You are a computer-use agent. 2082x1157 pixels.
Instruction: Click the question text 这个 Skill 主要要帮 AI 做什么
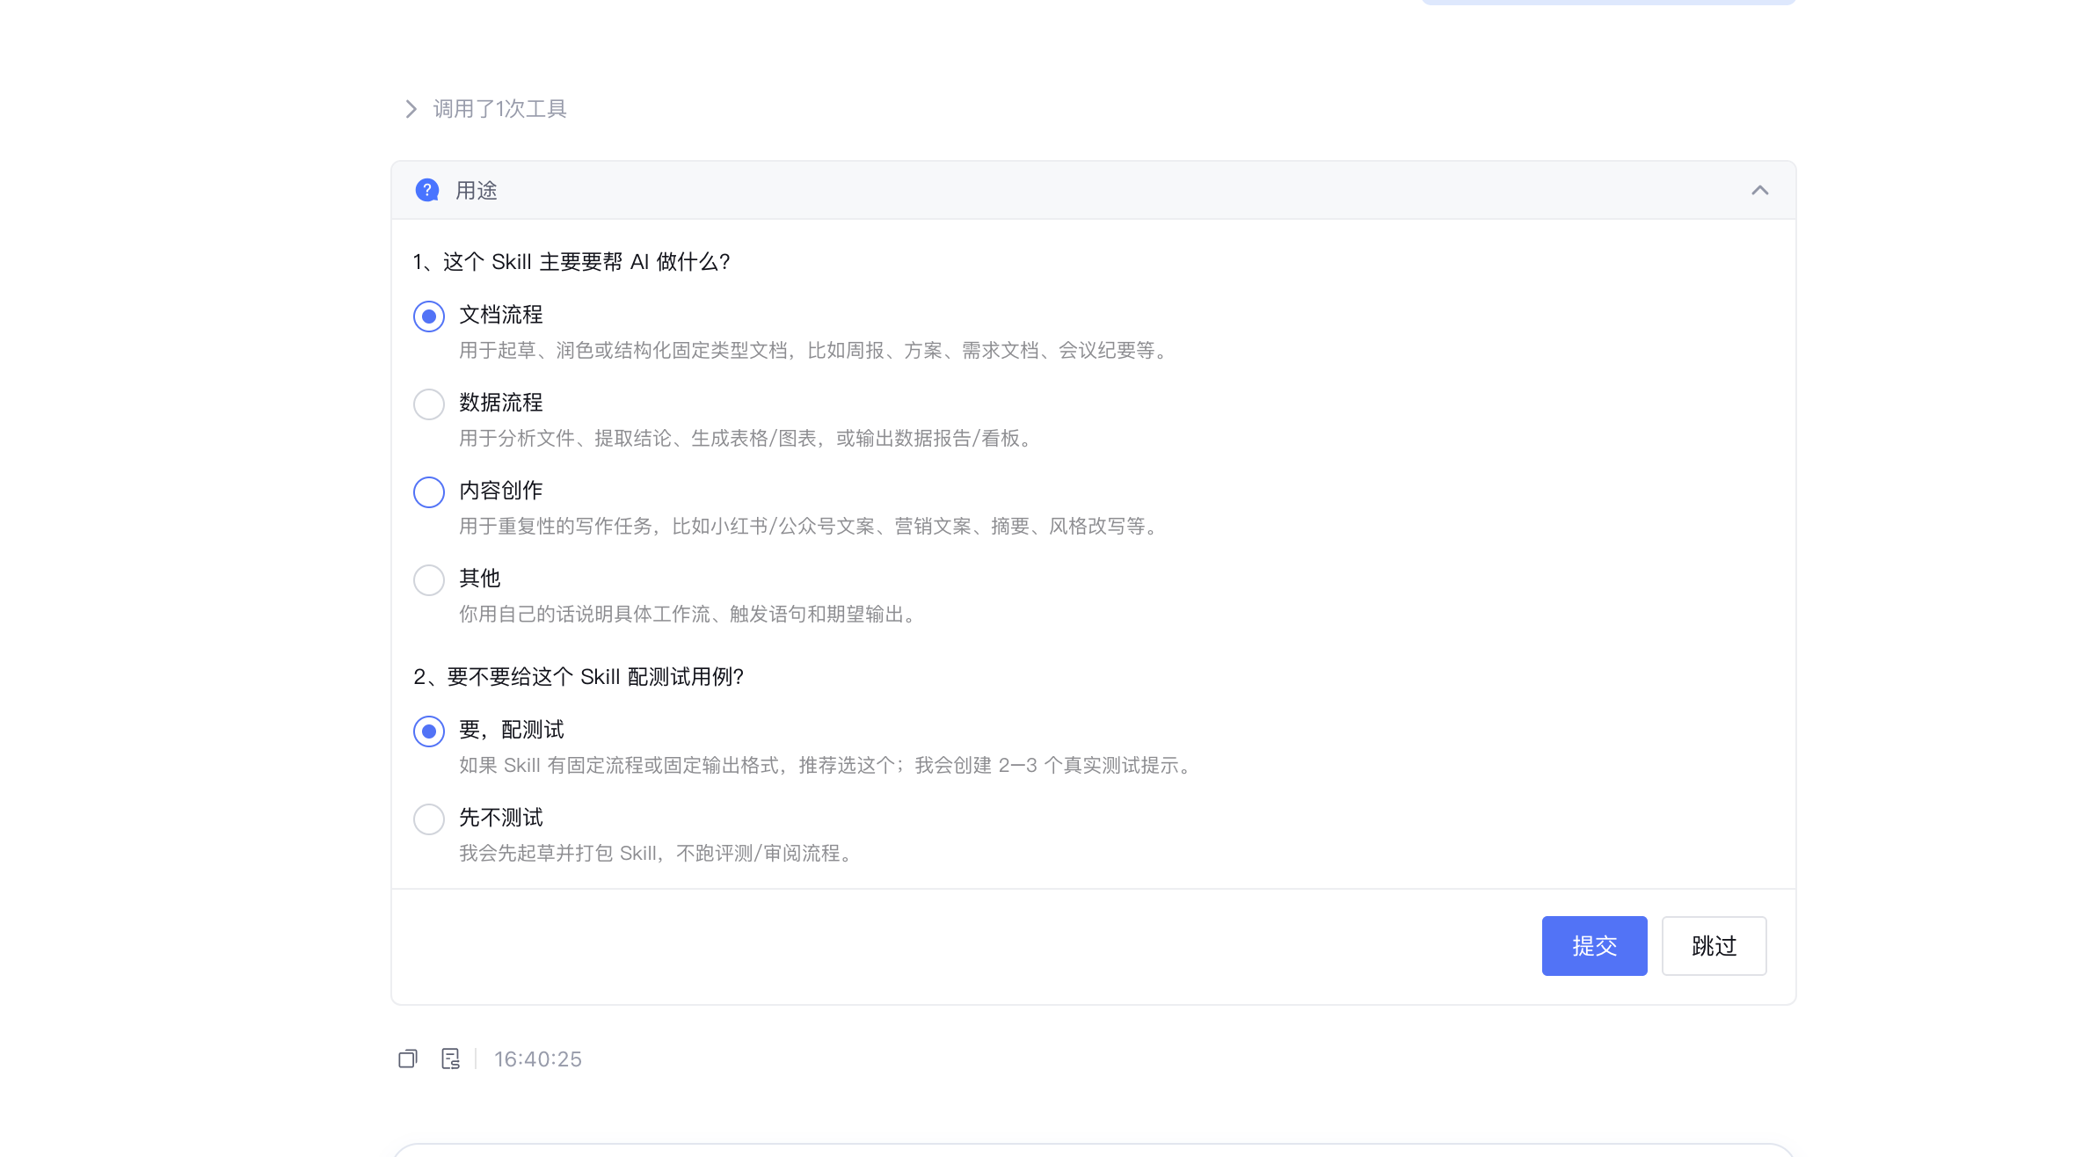pos(571,262)
